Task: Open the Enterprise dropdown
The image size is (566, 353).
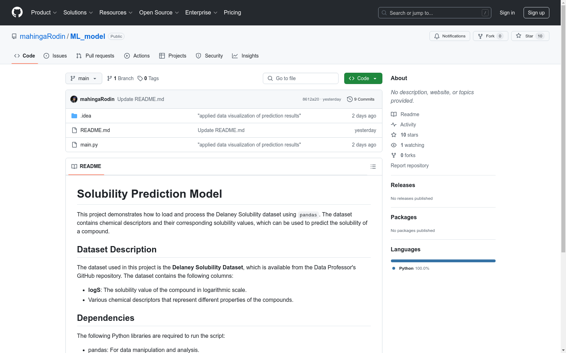Action: (x=201, y=13)
